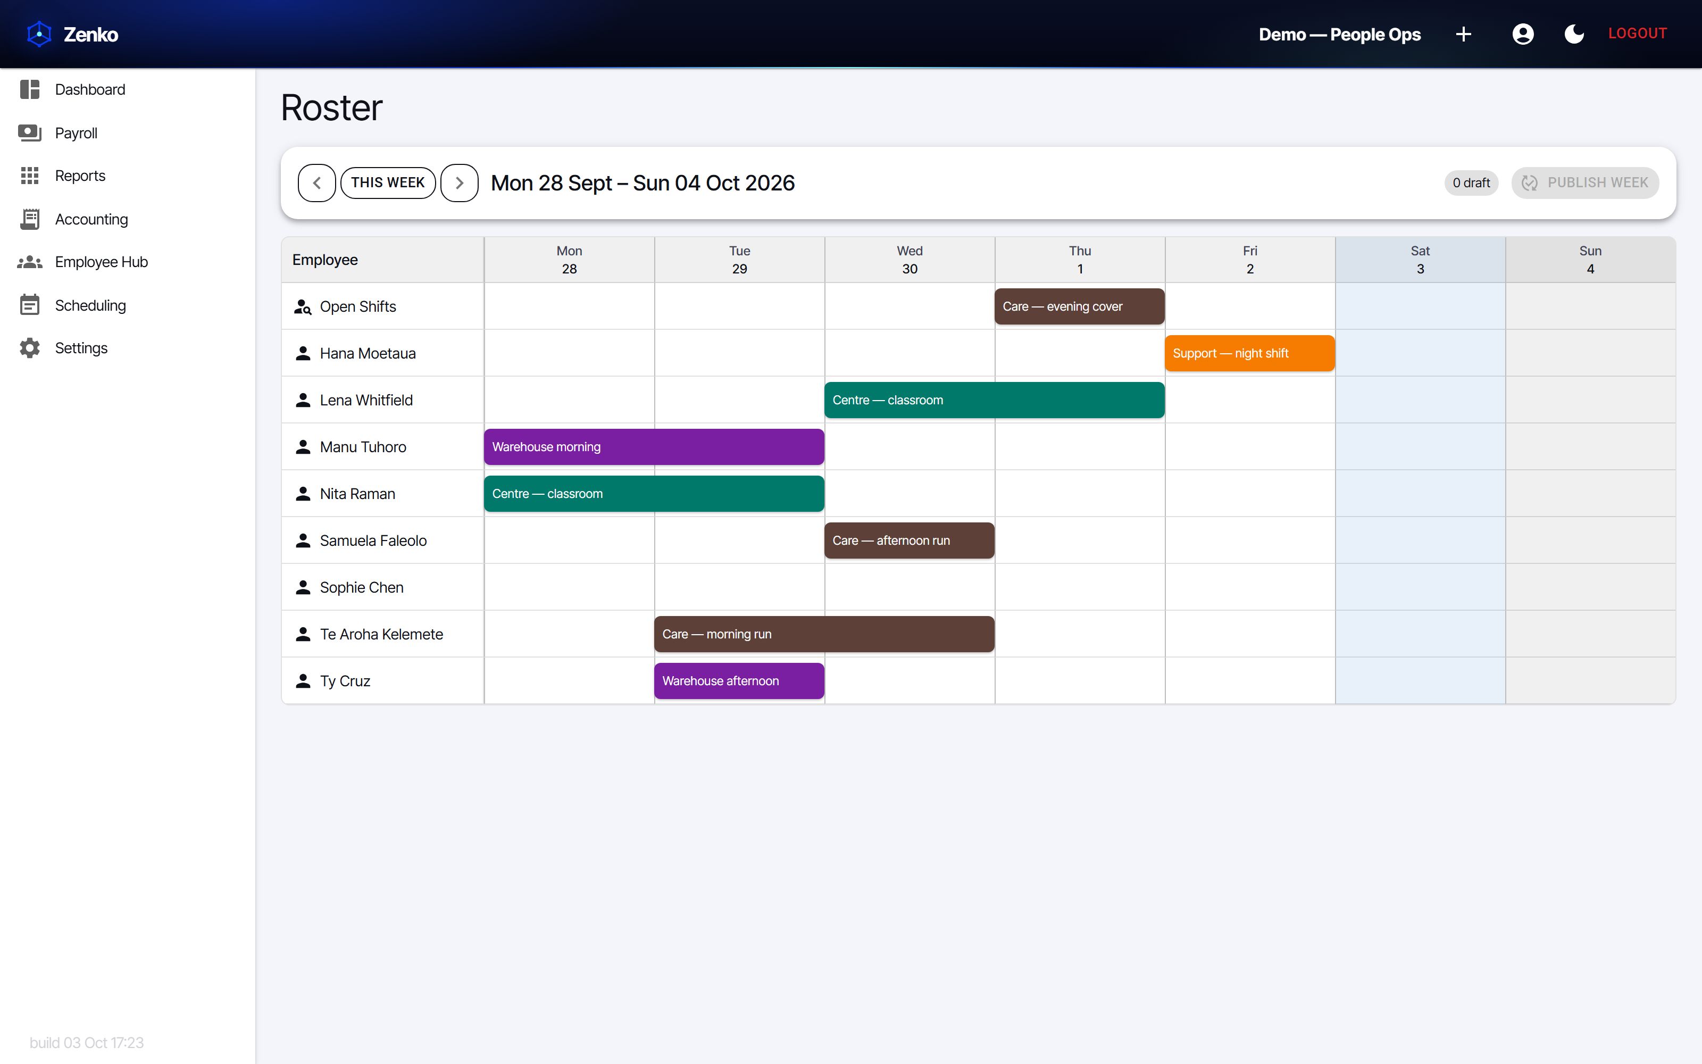Open the user account profile icon
The height and width of the screenshot is (1064, 1702).
pyautogui.click(x=1523, y=34)
